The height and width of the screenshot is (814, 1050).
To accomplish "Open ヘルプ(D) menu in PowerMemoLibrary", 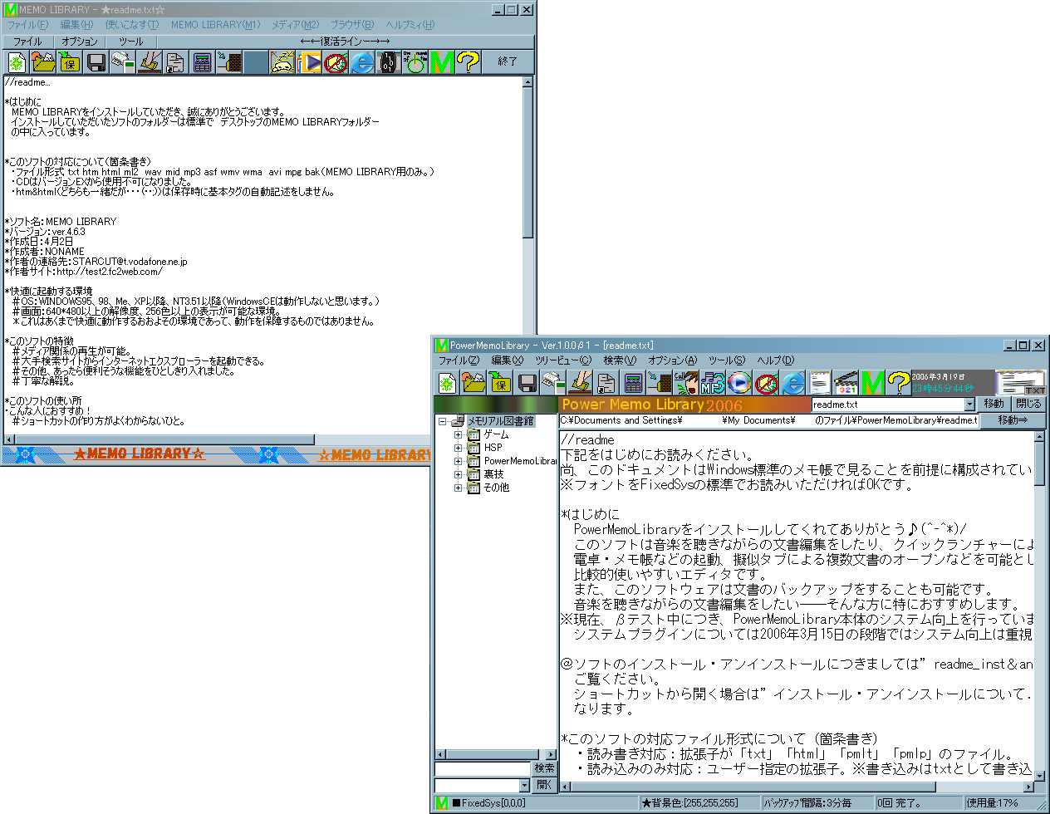I will (x=776, y=360).
